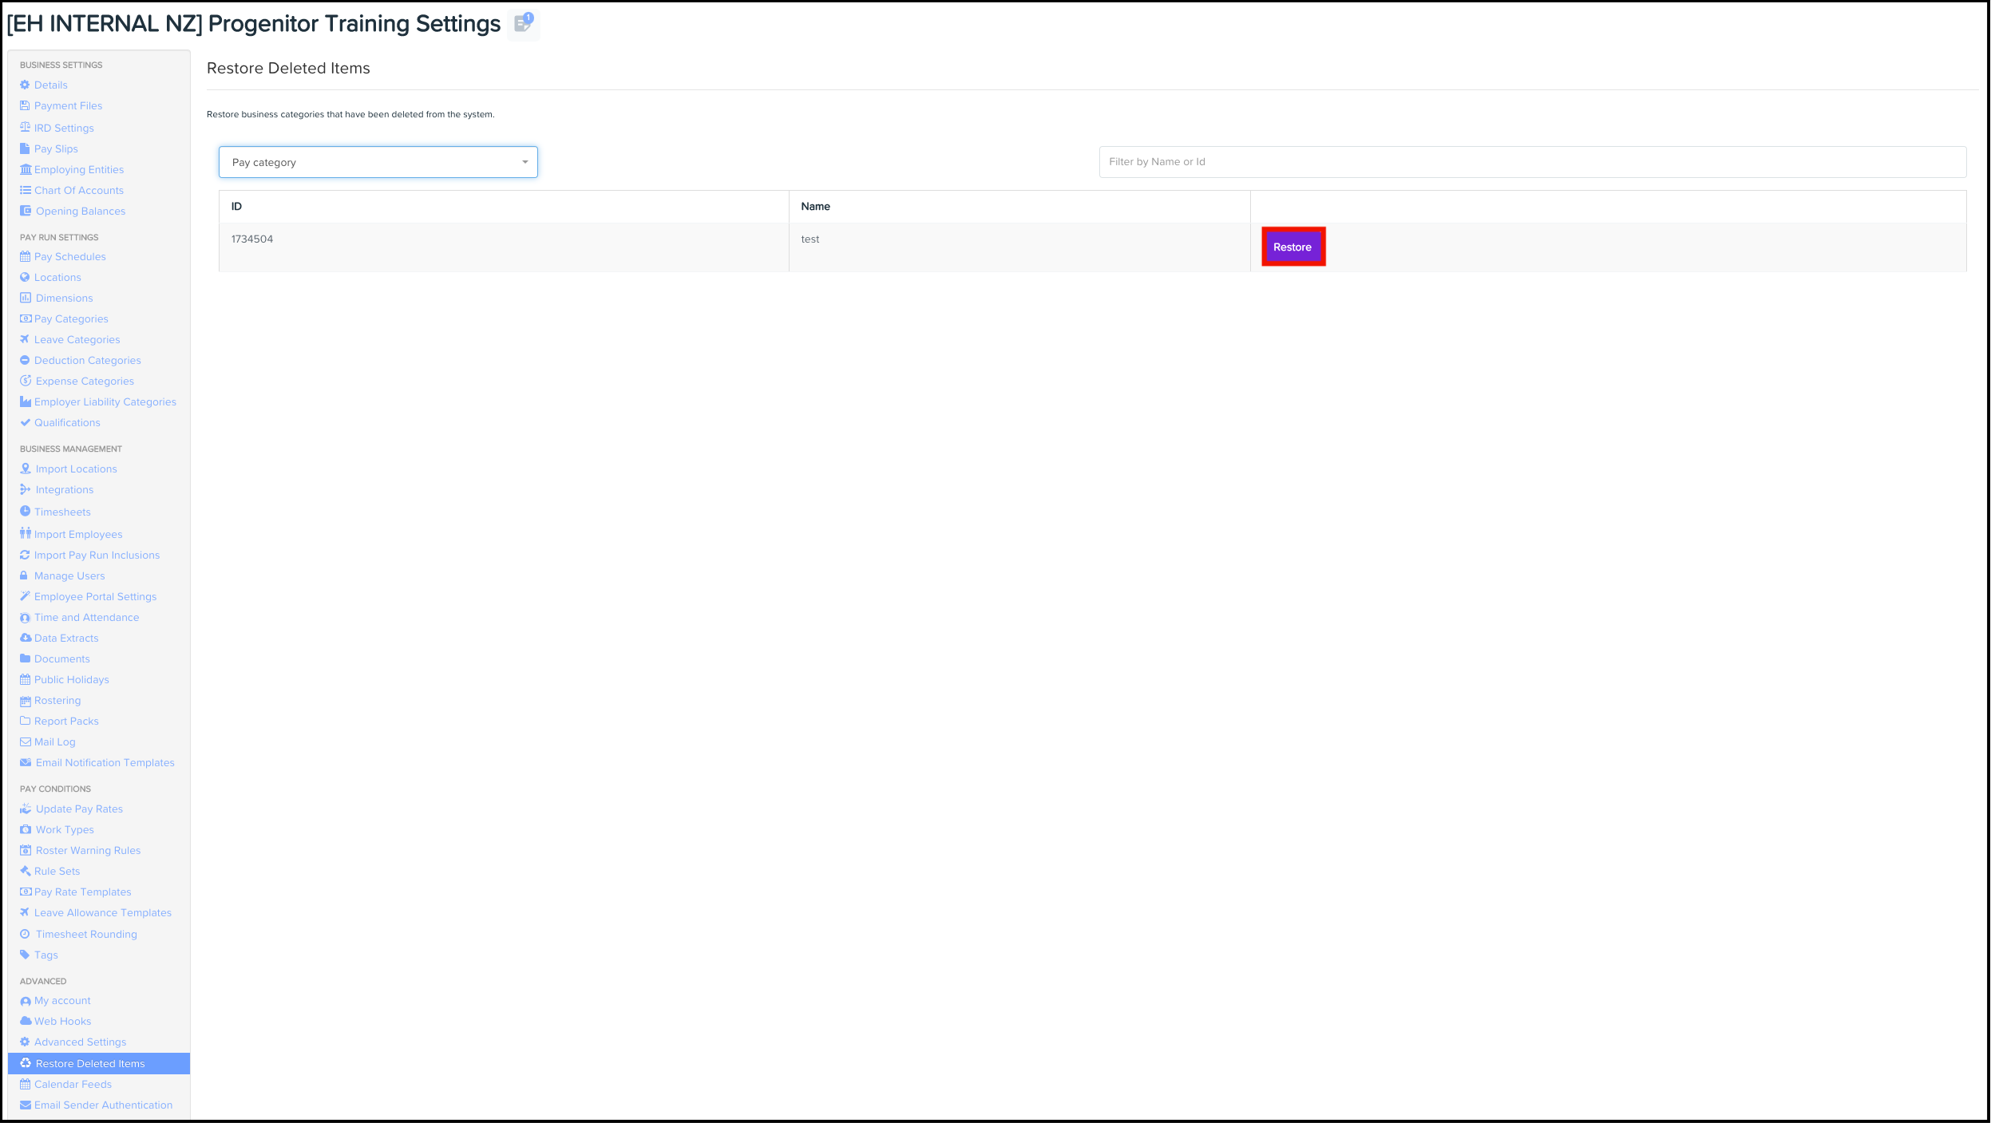This screenshot has height=1123, width=1991.
Task: Open the Pay category dropdown
Action: pos(377,162)
